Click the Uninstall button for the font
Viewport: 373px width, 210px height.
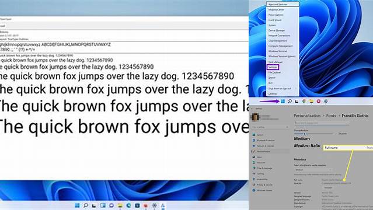[x=328, y=188]
